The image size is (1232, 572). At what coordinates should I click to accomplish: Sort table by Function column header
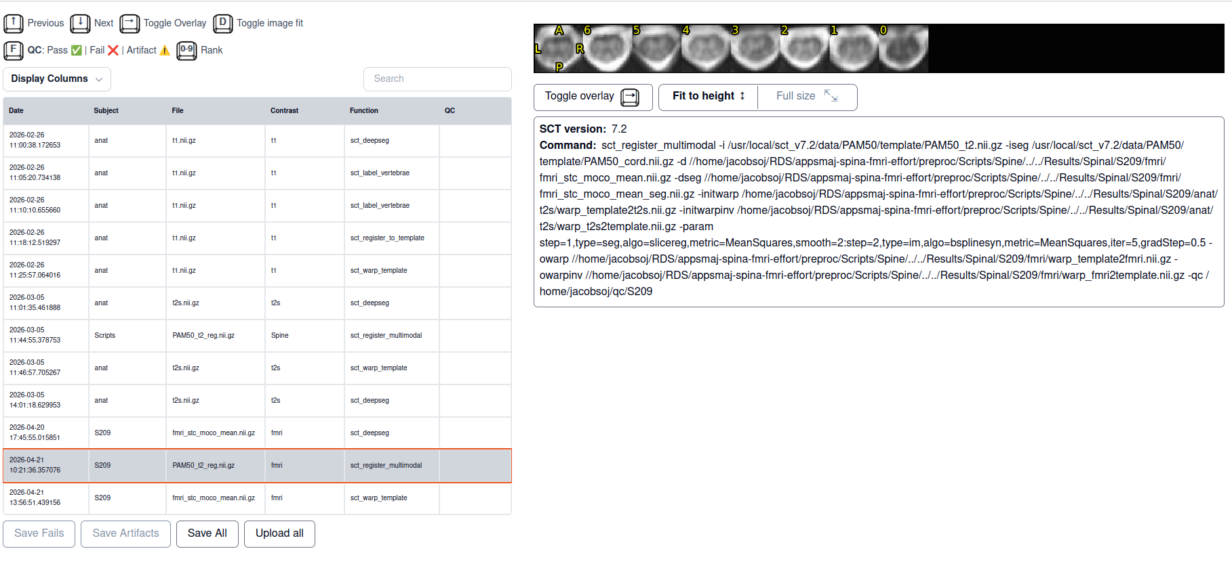tap(364, 111)
